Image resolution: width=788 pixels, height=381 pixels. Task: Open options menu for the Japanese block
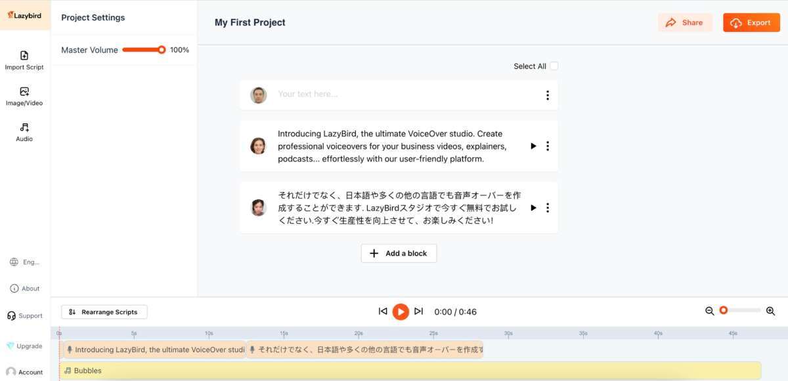[x=547, y=208]
